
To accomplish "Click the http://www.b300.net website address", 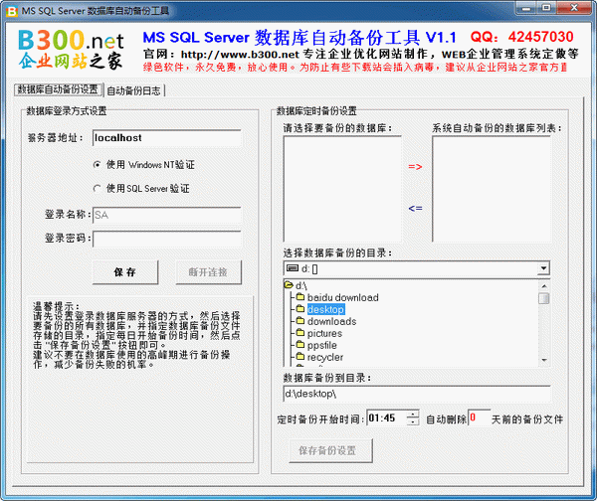I will pos(240,55).
